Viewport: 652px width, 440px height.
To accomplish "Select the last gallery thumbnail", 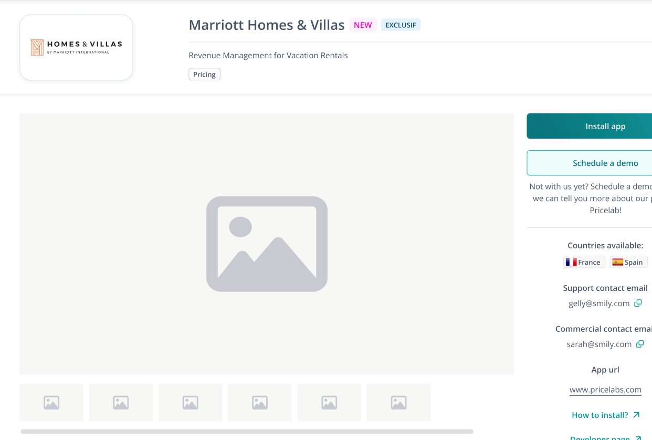I will [398, 402].
